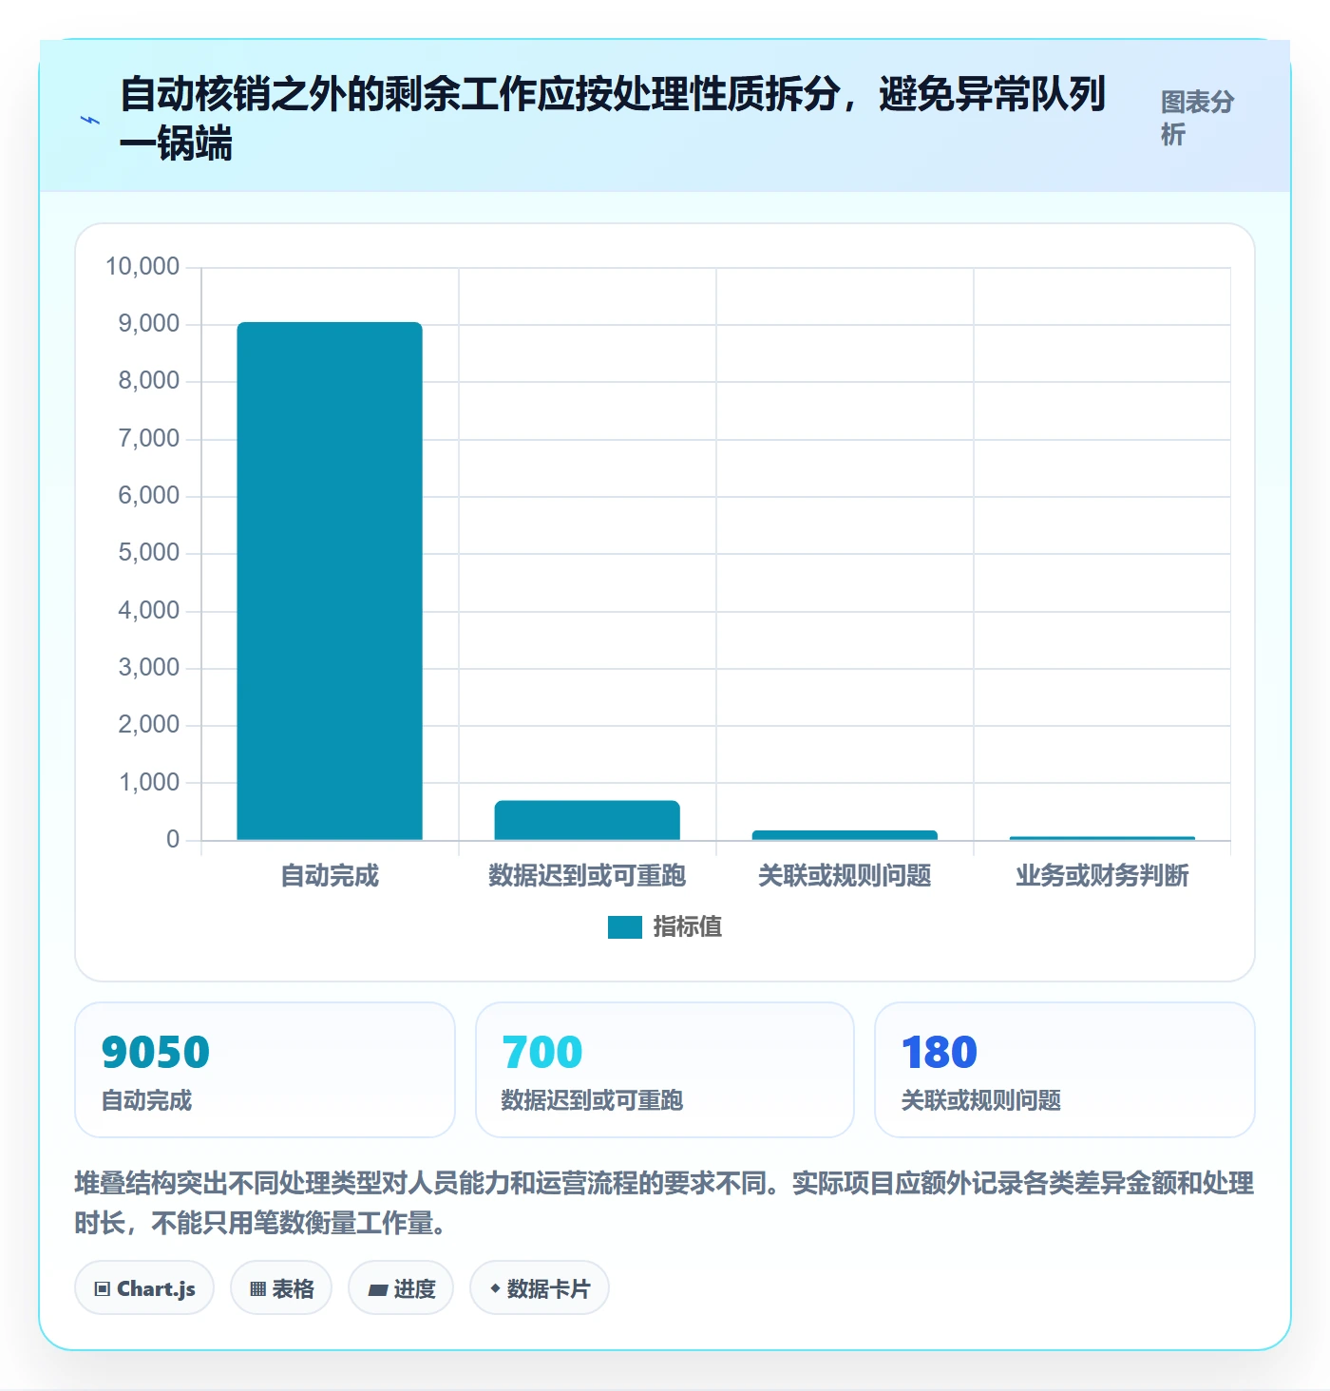The image size is (1330, 1391).
Task: Click the 业务或财务判断 x-axis label
Action: pos(1102,876)
